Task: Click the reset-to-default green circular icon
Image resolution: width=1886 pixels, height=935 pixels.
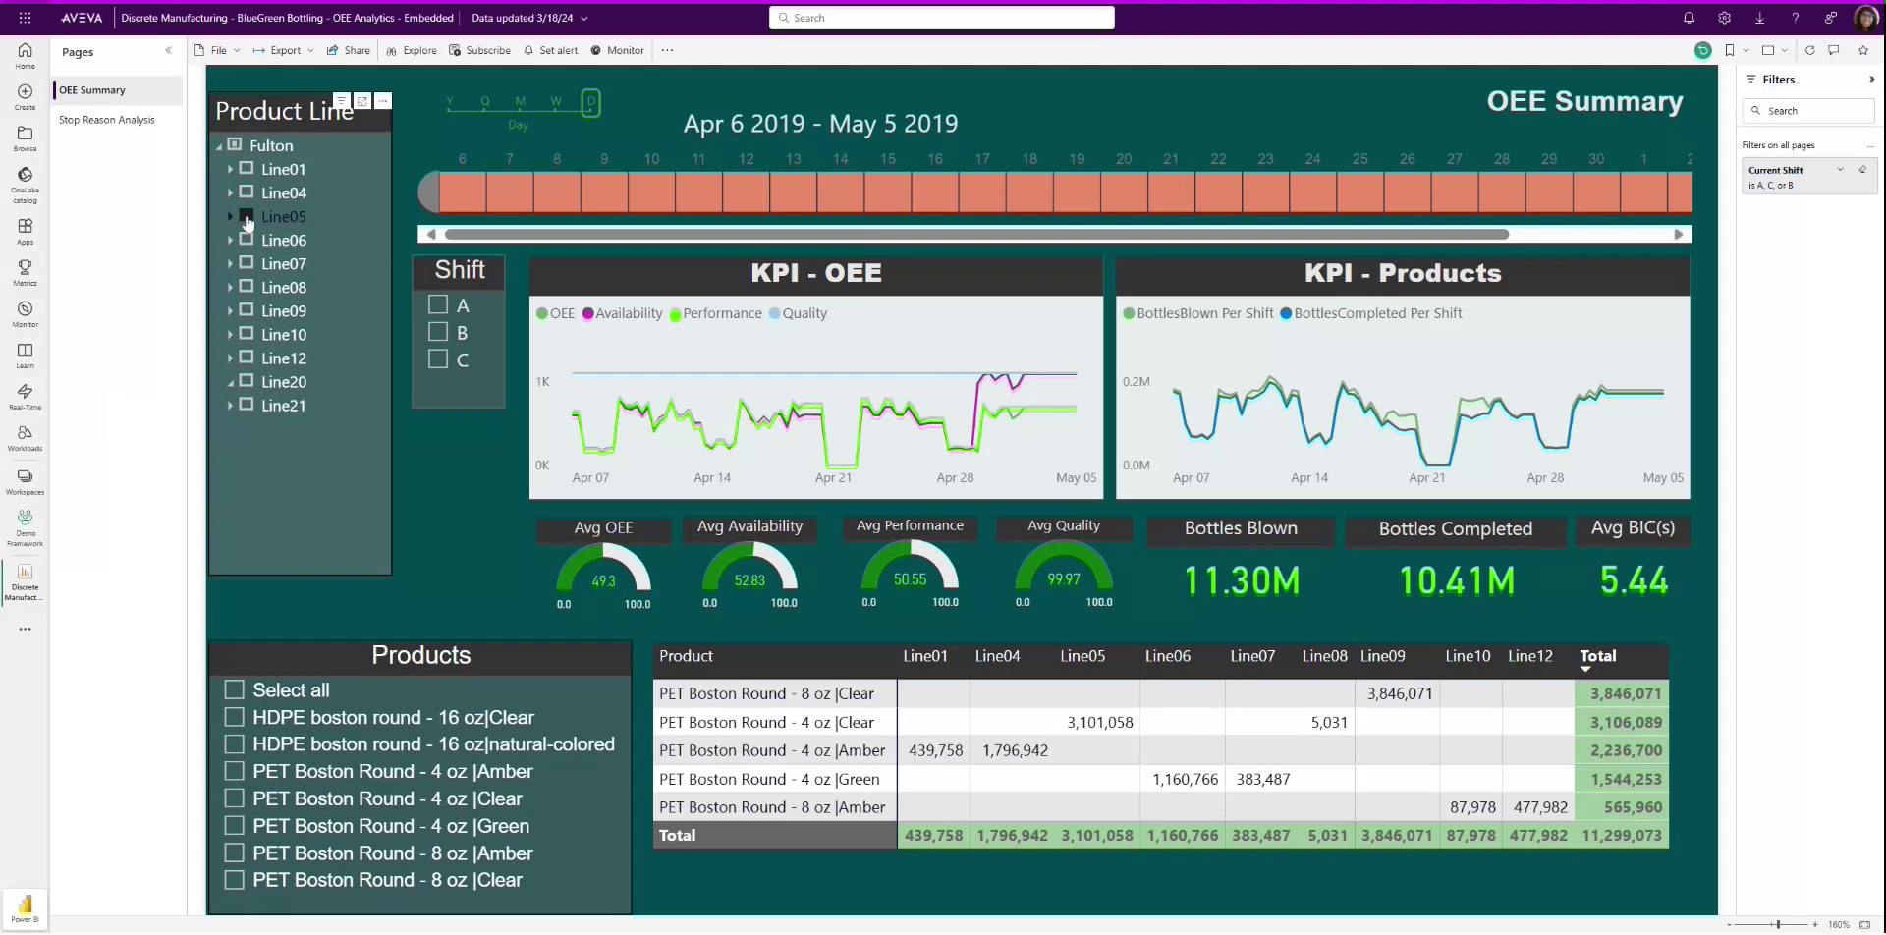Action: click(x=1702, y=50)
